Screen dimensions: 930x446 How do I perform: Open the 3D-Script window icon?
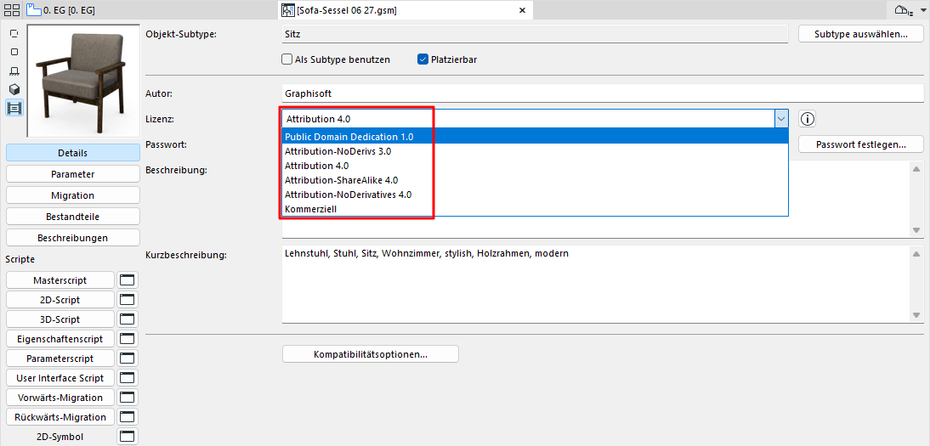(128, 319)
